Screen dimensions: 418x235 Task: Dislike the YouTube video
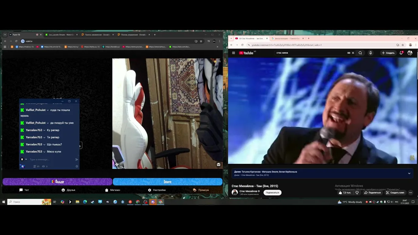click(357, 193)
